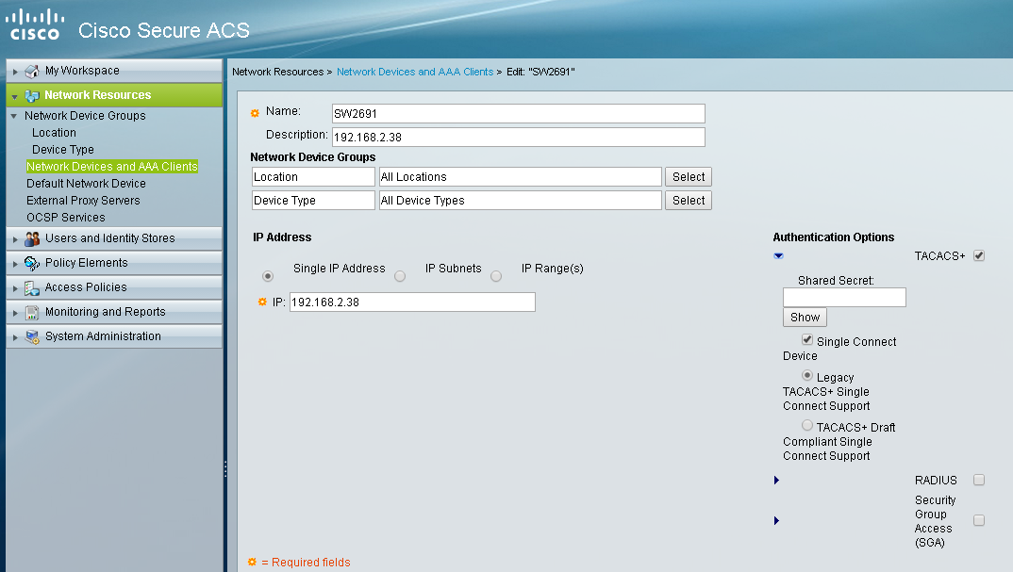Select Single IP Address radio button

point(268,276)
